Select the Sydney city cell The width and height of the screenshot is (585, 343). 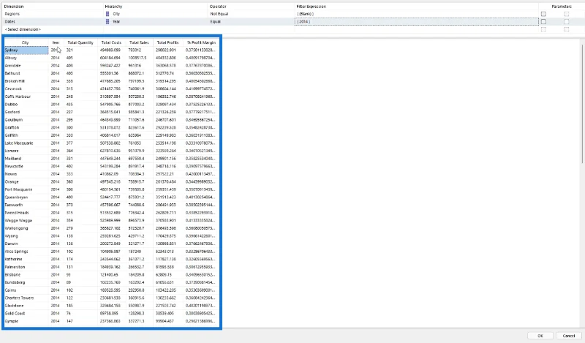click(26, 50)
